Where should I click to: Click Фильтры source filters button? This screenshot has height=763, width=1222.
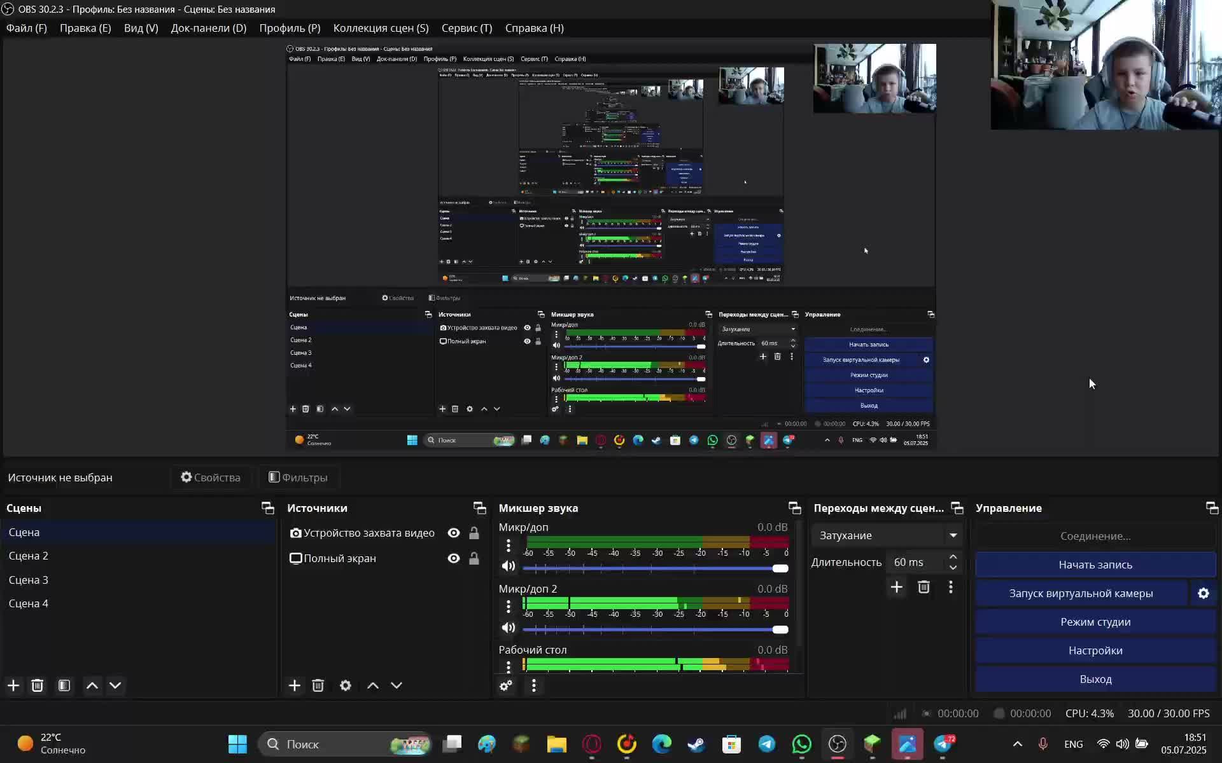298,478
